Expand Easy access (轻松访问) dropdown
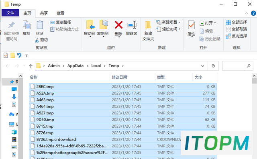The image size is (257, 159). 179,29
